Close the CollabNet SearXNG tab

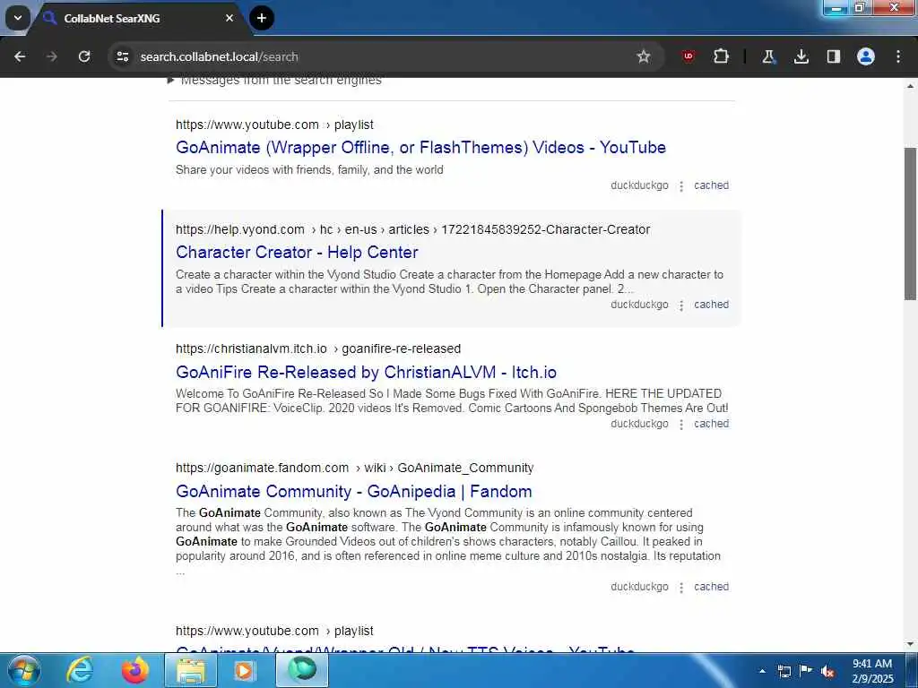(x=229, y=18)
